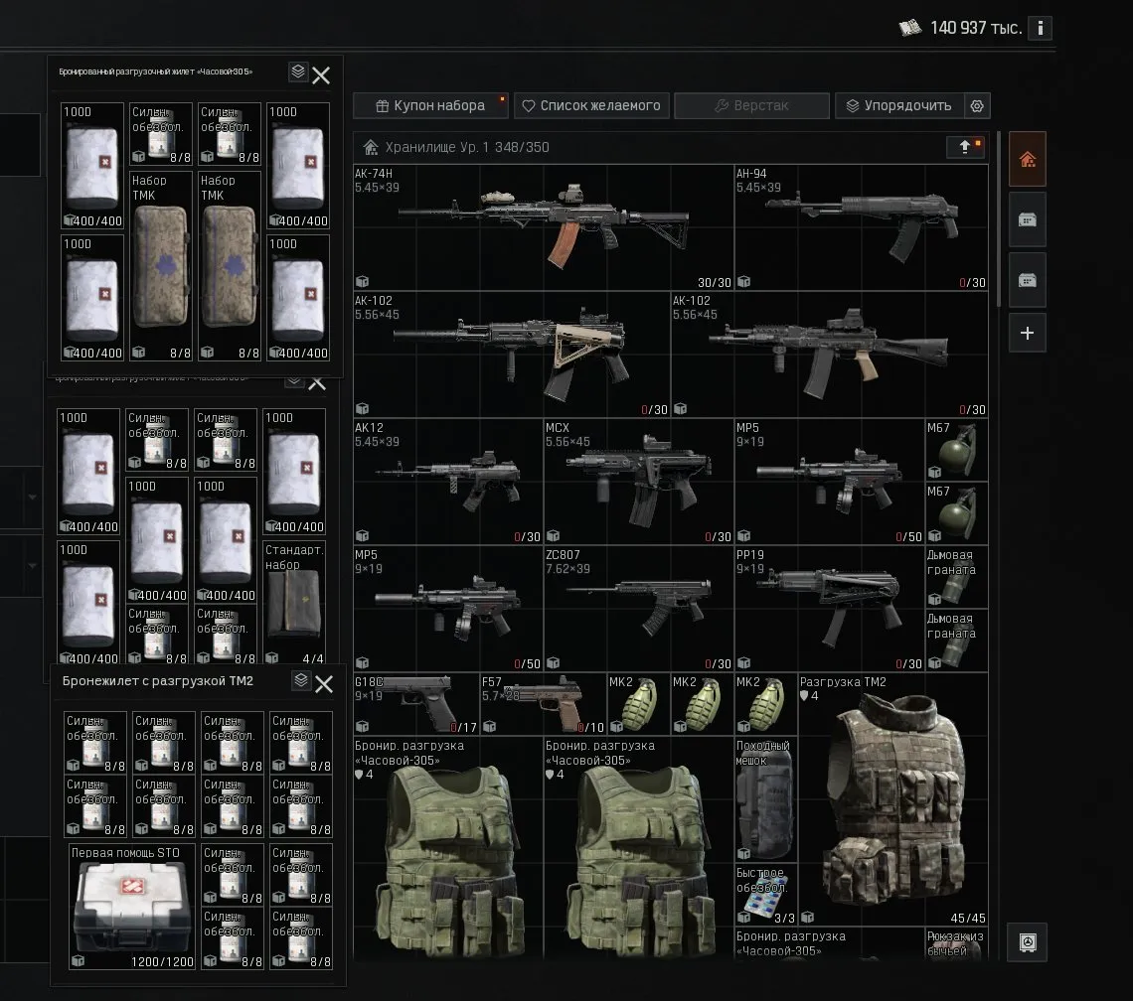Sort contents of the top Часовой 305 panel
Screen dimensions: 1133x1001
click(298, 71)
